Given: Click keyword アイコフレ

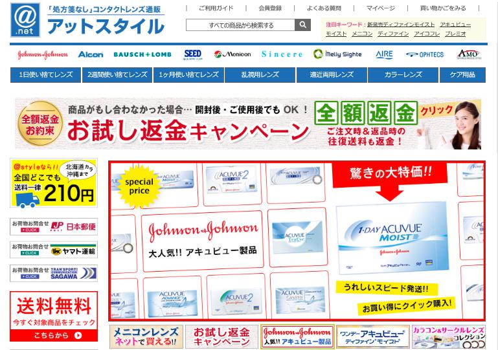Looking at the screenshot, I should click(x=427, y=34).
